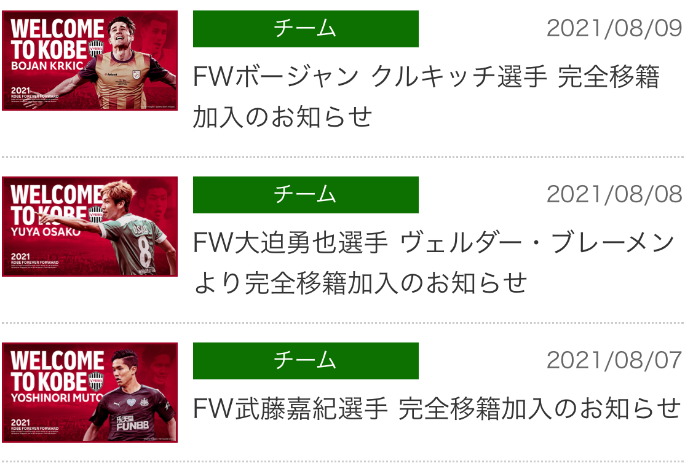Screen dimensions: 685x463
Task: Click the WELCOME TO KOBE text in the Bojan banner
Action: point(57,39)
